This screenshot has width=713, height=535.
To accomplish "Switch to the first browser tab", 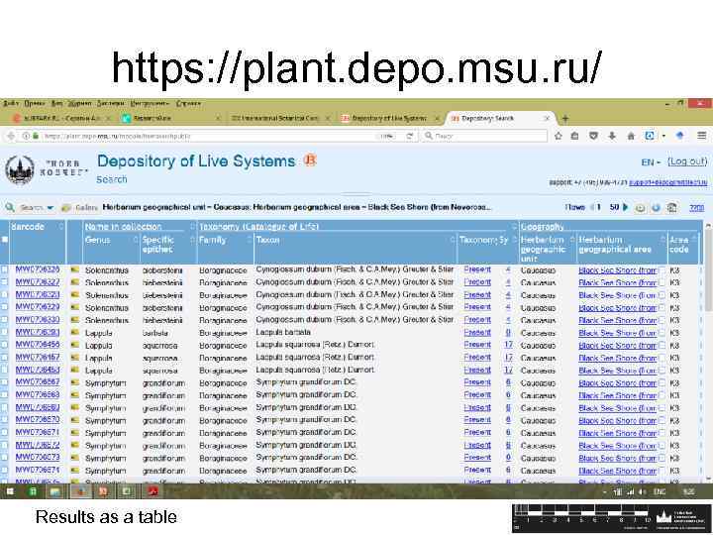I will (60, 118).
